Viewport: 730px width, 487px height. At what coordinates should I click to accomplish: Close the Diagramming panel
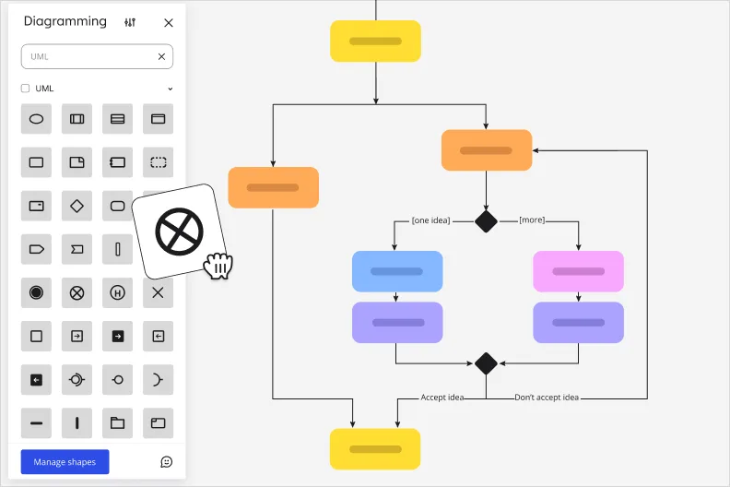click(x=168, y=23)
